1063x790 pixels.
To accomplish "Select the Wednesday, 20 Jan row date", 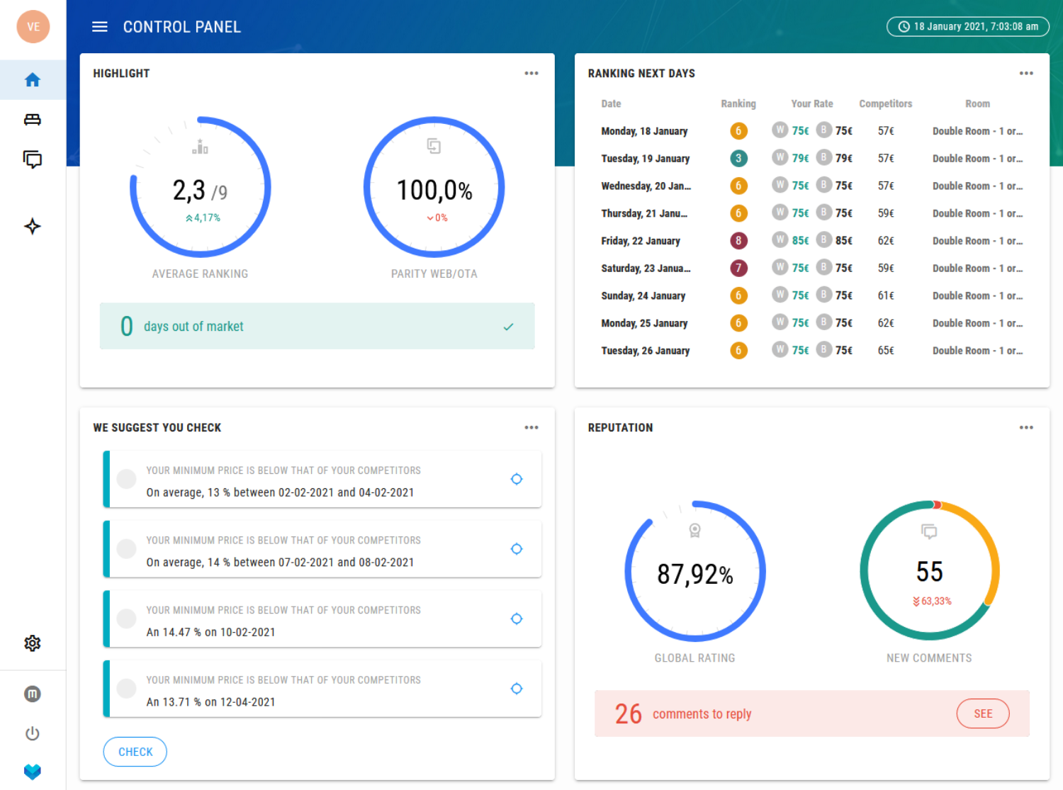I will coord(646,186).
